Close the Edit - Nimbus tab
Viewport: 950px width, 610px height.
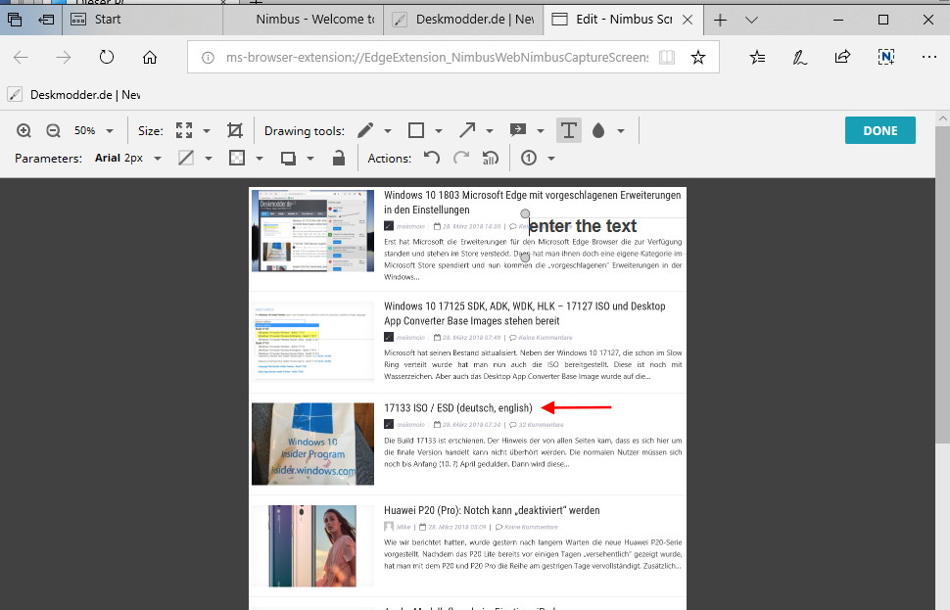[688, 20]
